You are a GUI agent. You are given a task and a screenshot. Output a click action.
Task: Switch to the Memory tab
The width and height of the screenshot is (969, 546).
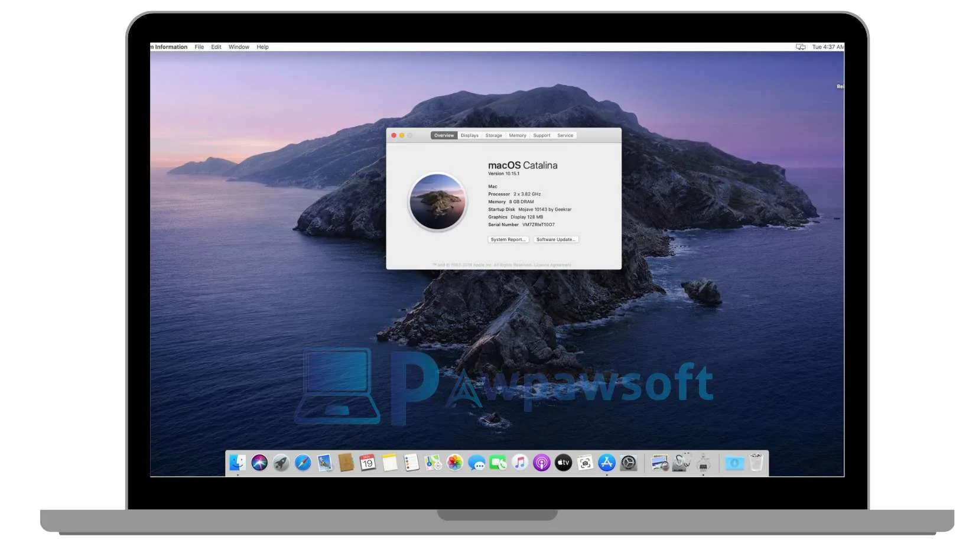[518, 135]
